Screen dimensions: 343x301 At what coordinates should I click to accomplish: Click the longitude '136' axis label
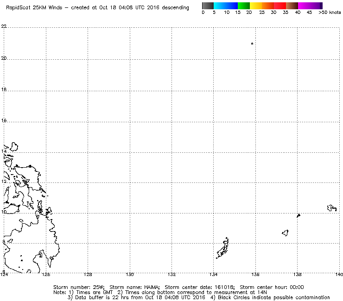tap(255, 275)
